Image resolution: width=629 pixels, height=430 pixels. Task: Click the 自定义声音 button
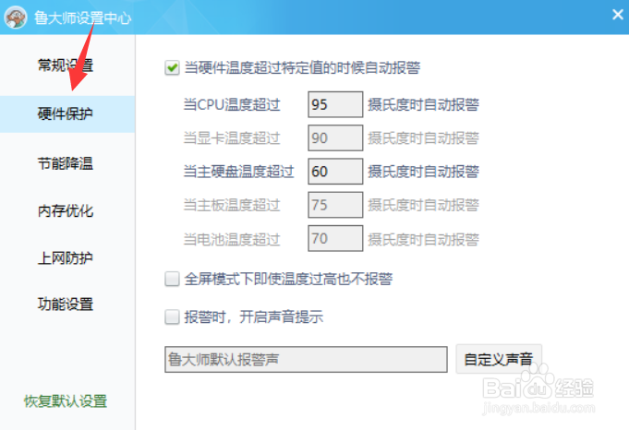click(499, 359)
